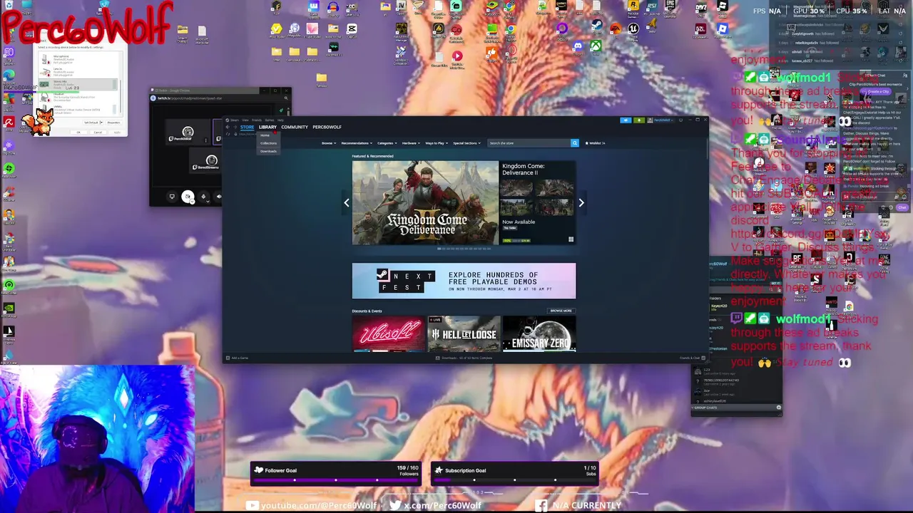Click the Search the store input field

click(529, 143)
